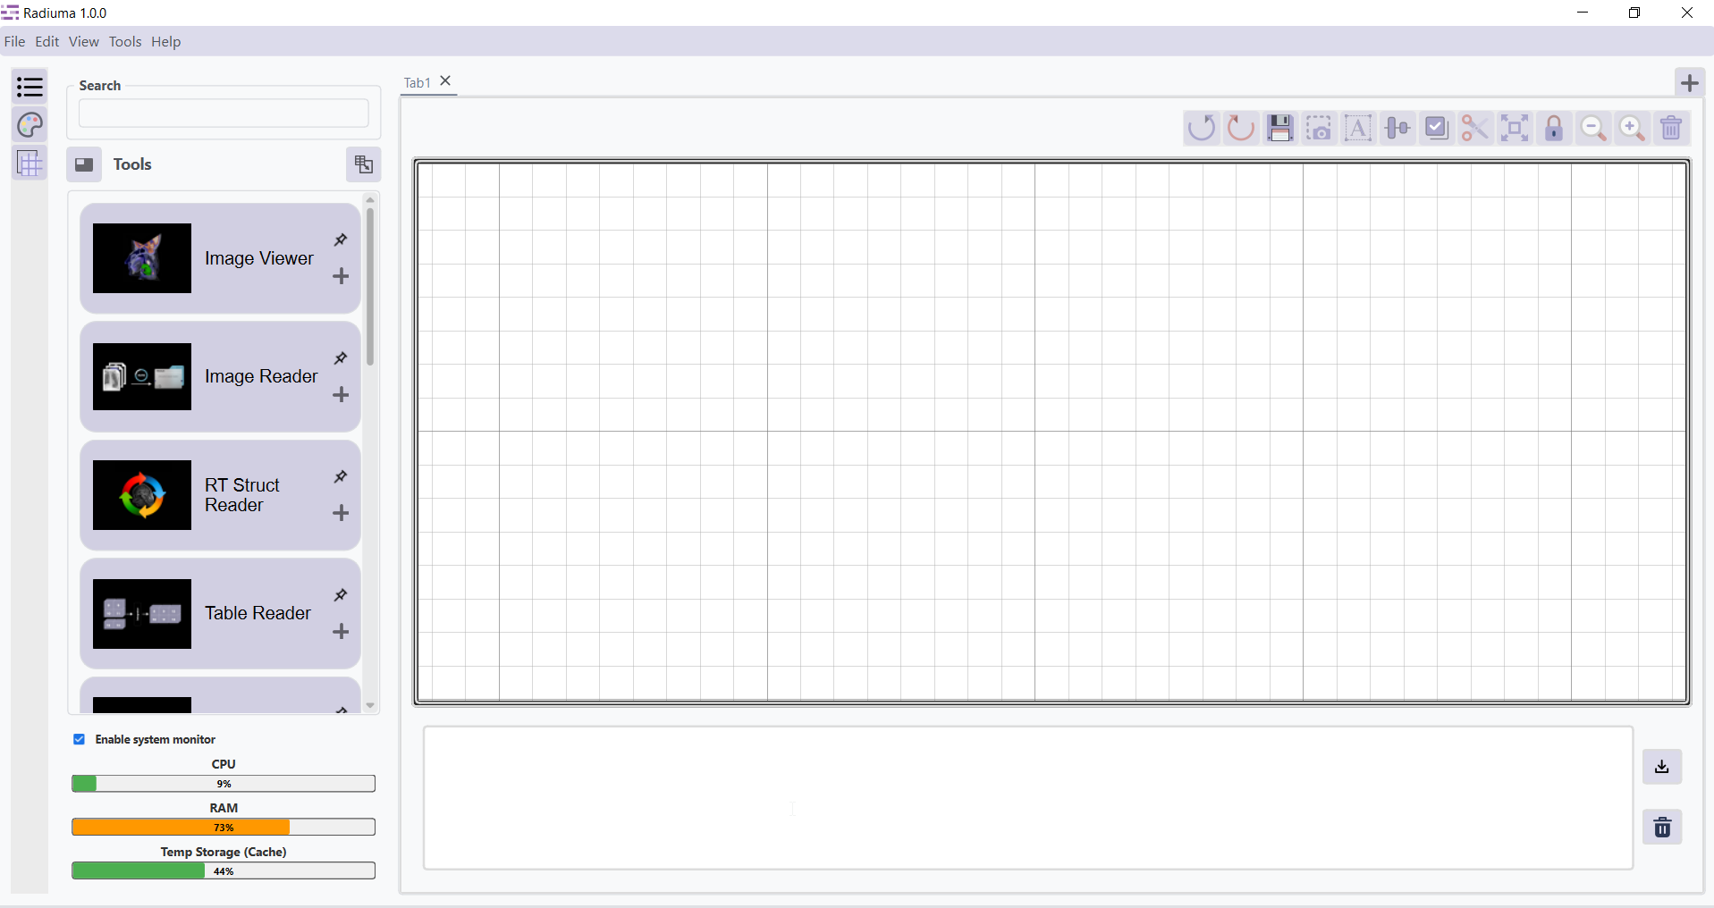Click the Search input field
Viewport: 1714px width, 908px height.
point(224,113)
